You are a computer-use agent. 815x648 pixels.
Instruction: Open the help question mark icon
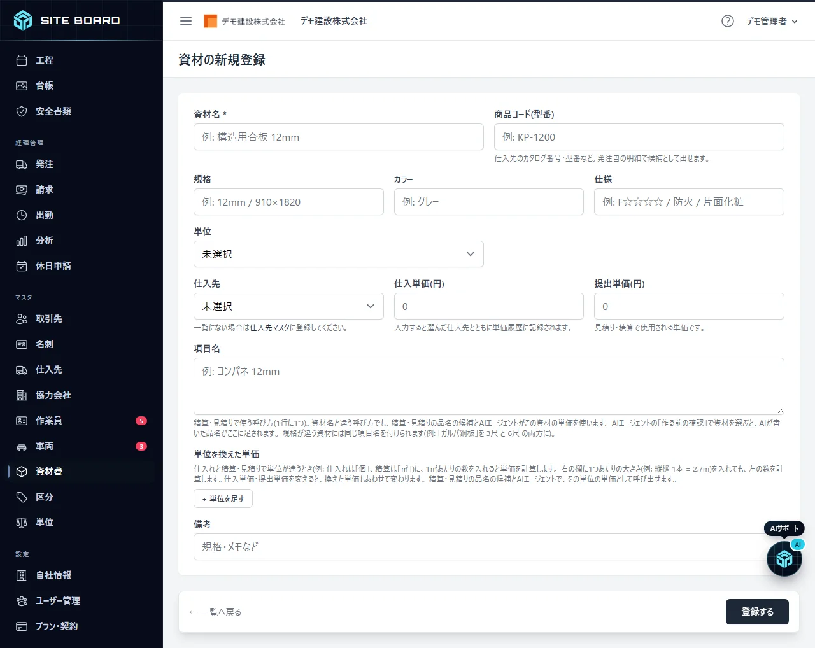pos(728,21)
